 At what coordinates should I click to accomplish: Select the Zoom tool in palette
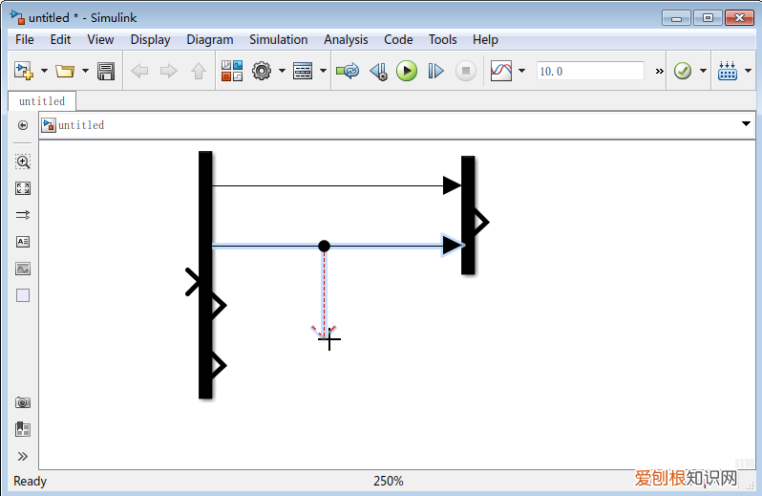pyautogui.click(x=23, y=162)
